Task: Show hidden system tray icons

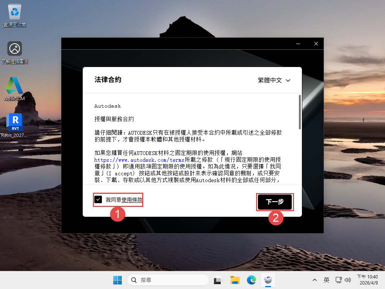Action: (315, 280)
